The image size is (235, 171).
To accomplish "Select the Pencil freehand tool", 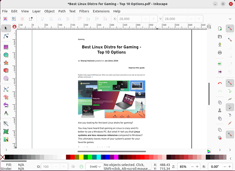I will pos(6,97).
